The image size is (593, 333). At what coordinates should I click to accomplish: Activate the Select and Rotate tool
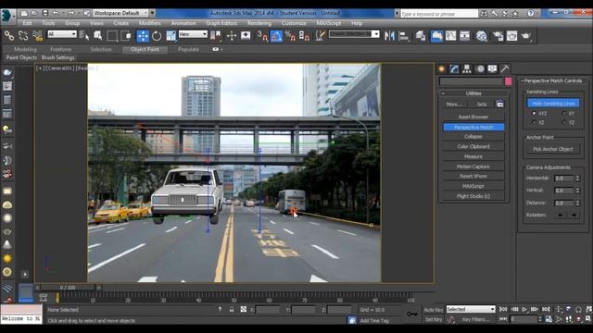coord(157,36)
